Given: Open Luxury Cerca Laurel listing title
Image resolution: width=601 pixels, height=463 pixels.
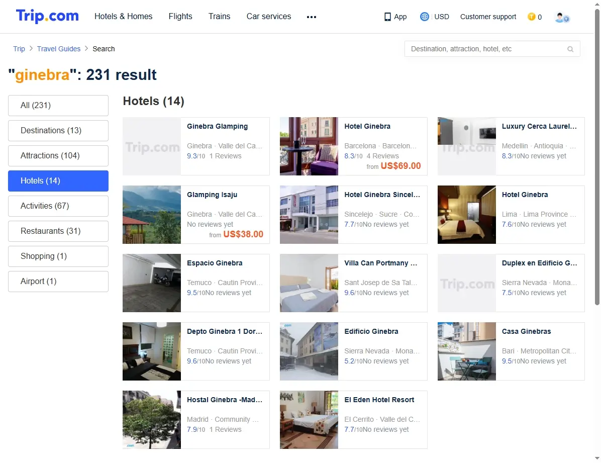Looking at the screenshot, I should click(x=539, y=126).
